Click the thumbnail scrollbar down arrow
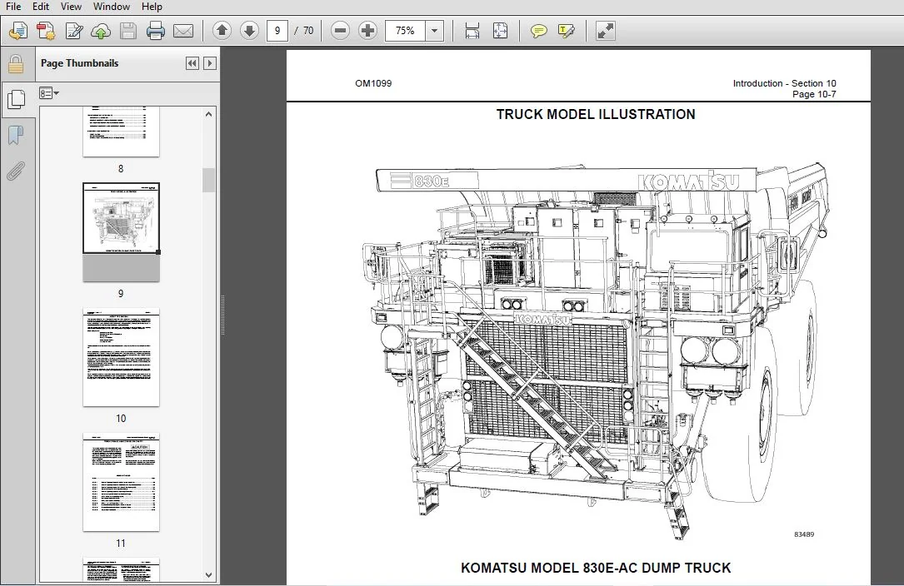Image resolution: width=904 pixels, height=586 pixels. [x=208, y=574]
